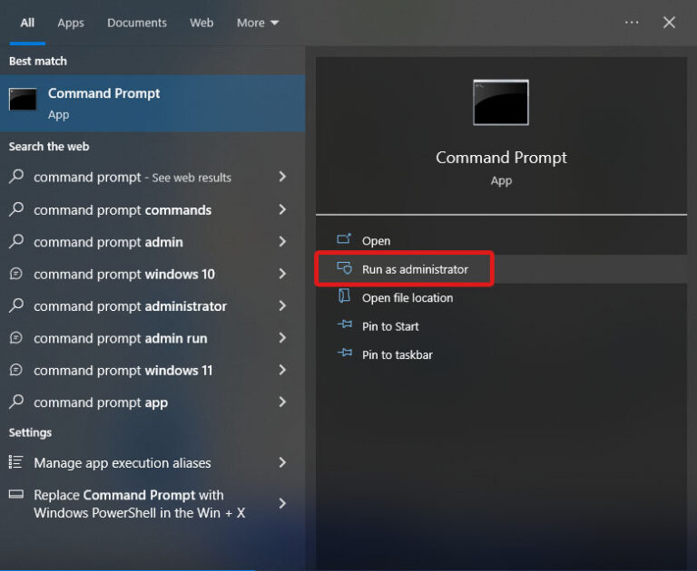Click the three-dot options icon at top
Screen dimensions: 697x571
632,23
